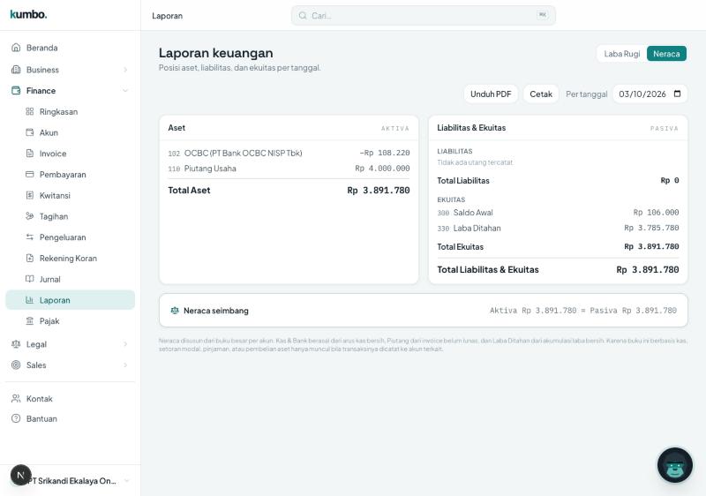The height and width of the screenshot is (496, 706).
Task: Click the Pajak bank icon
Action: pos(30,320)
